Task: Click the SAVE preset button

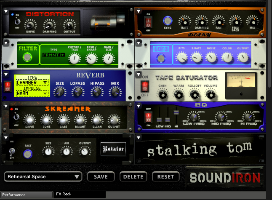Action: (101, 176)
